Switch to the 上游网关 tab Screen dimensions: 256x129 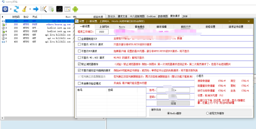104,27
